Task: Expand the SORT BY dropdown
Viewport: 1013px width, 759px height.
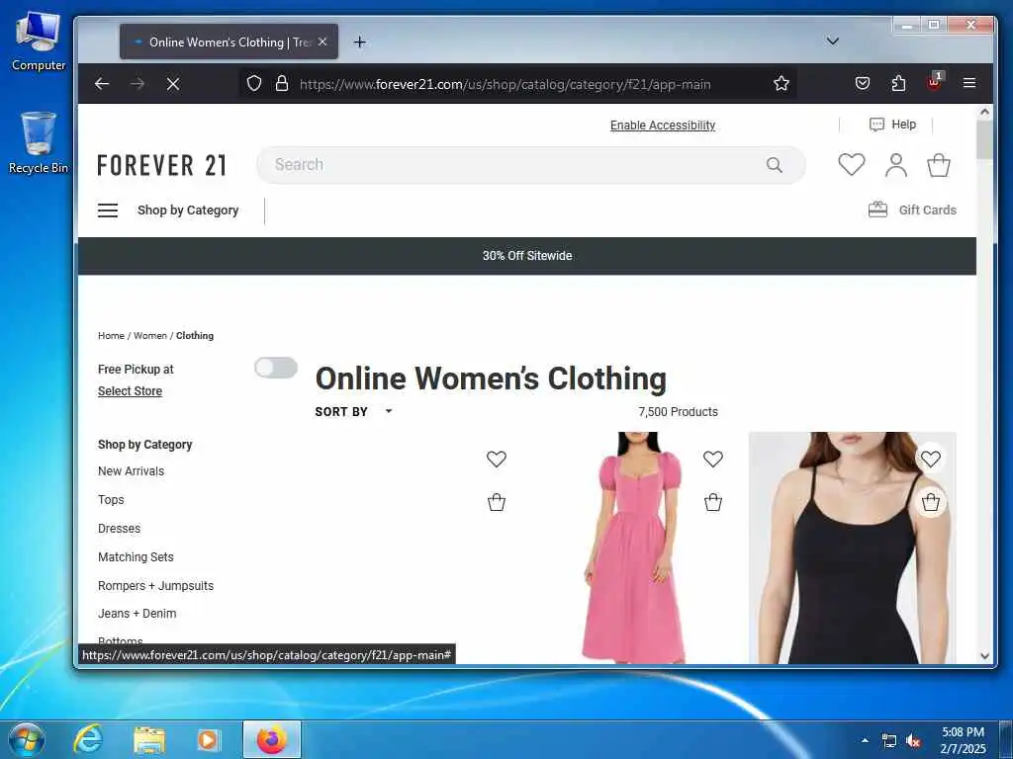Action: (354, 412)
